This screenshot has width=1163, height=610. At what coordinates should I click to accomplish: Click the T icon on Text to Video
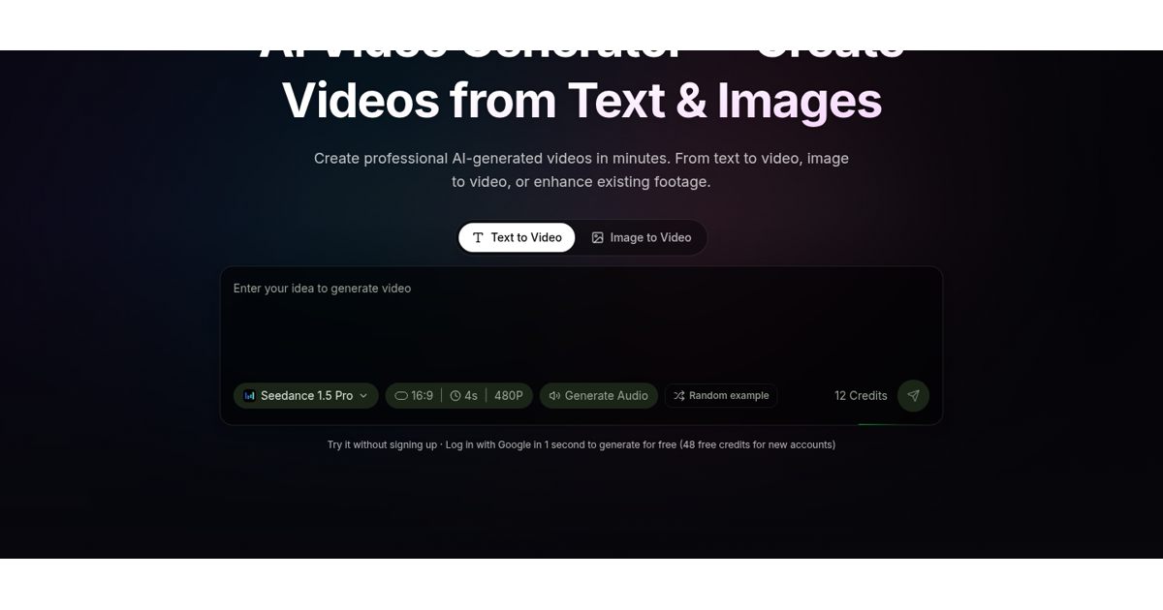(478, 237)
